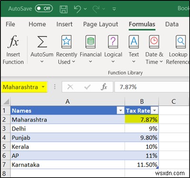Open the Date & Time functions icon

[x=154, y=42]
